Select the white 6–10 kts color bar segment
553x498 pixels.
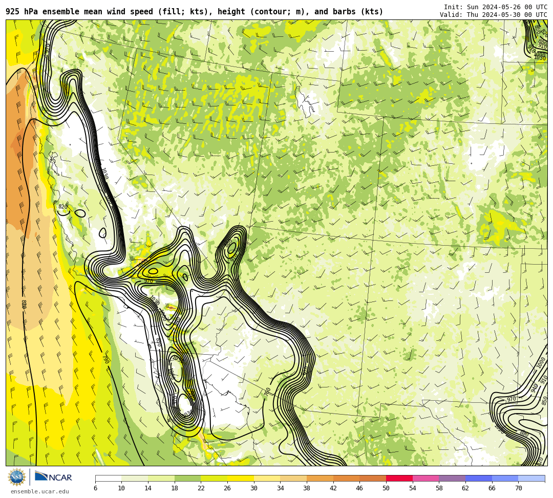pos(108,478)
